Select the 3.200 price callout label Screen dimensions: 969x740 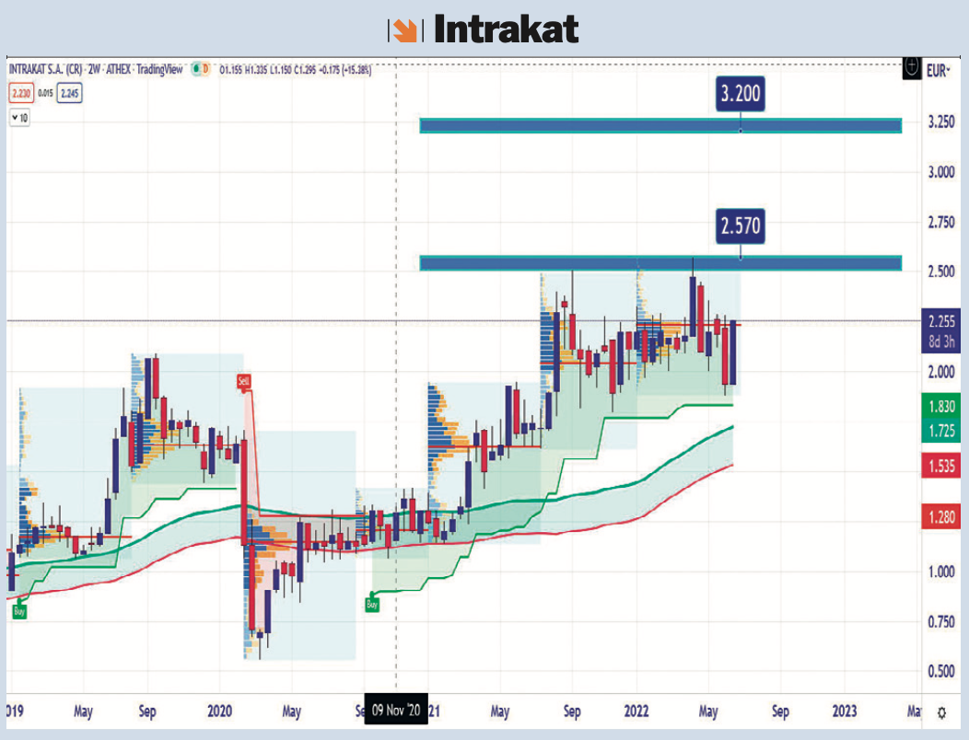pyautogui.click(x=741, y=93)
